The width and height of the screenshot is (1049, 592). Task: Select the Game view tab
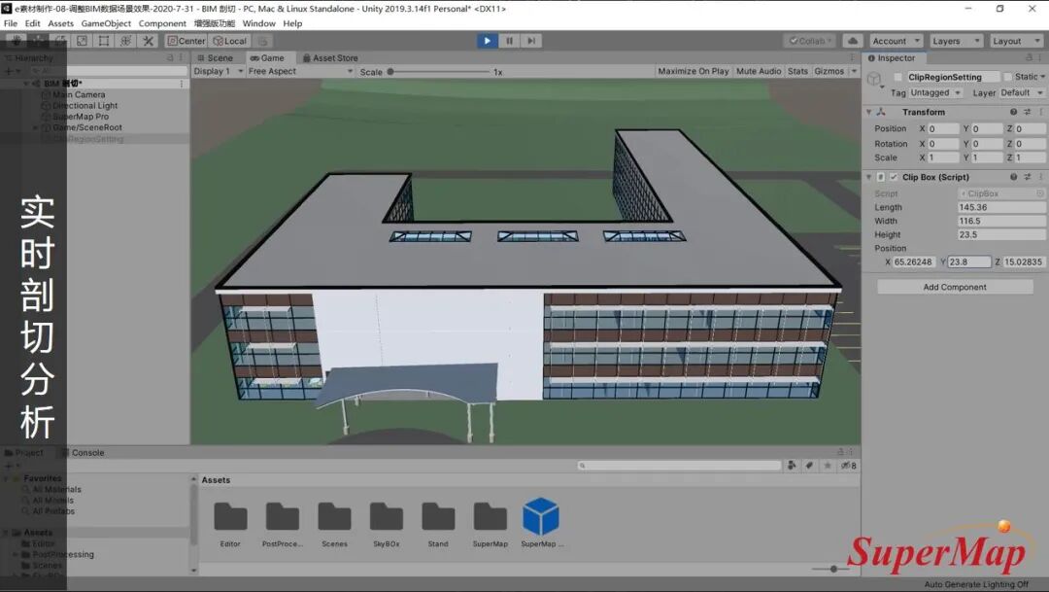click(268, 58)
